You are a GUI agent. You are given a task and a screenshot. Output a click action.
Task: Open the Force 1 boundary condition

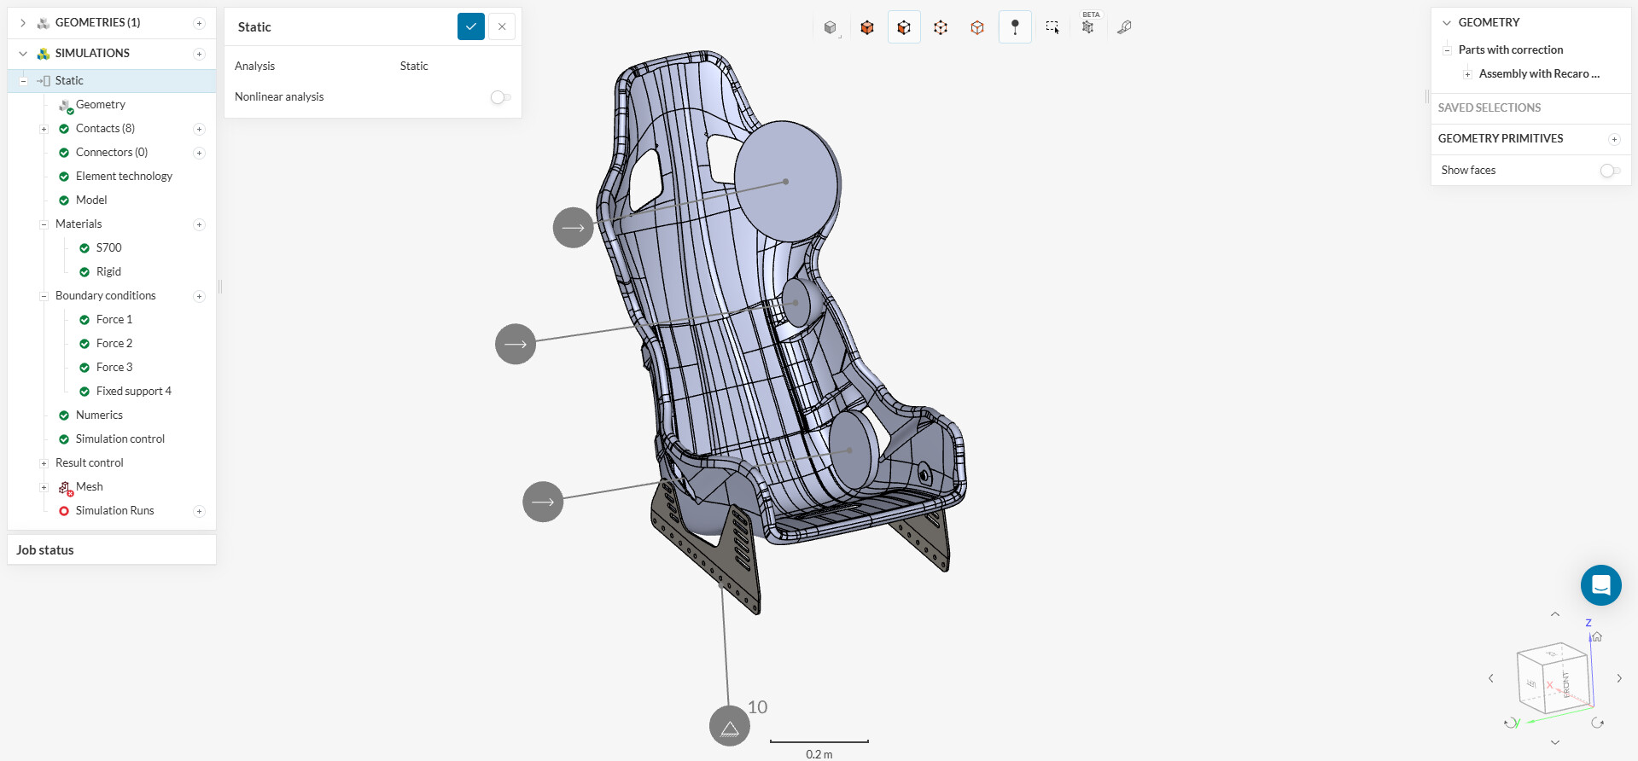tap(114, 320)
